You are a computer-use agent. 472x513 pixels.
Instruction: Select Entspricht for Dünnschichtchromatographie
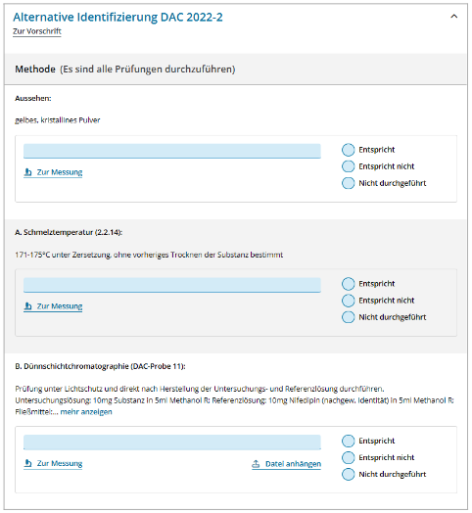[349, 441]
